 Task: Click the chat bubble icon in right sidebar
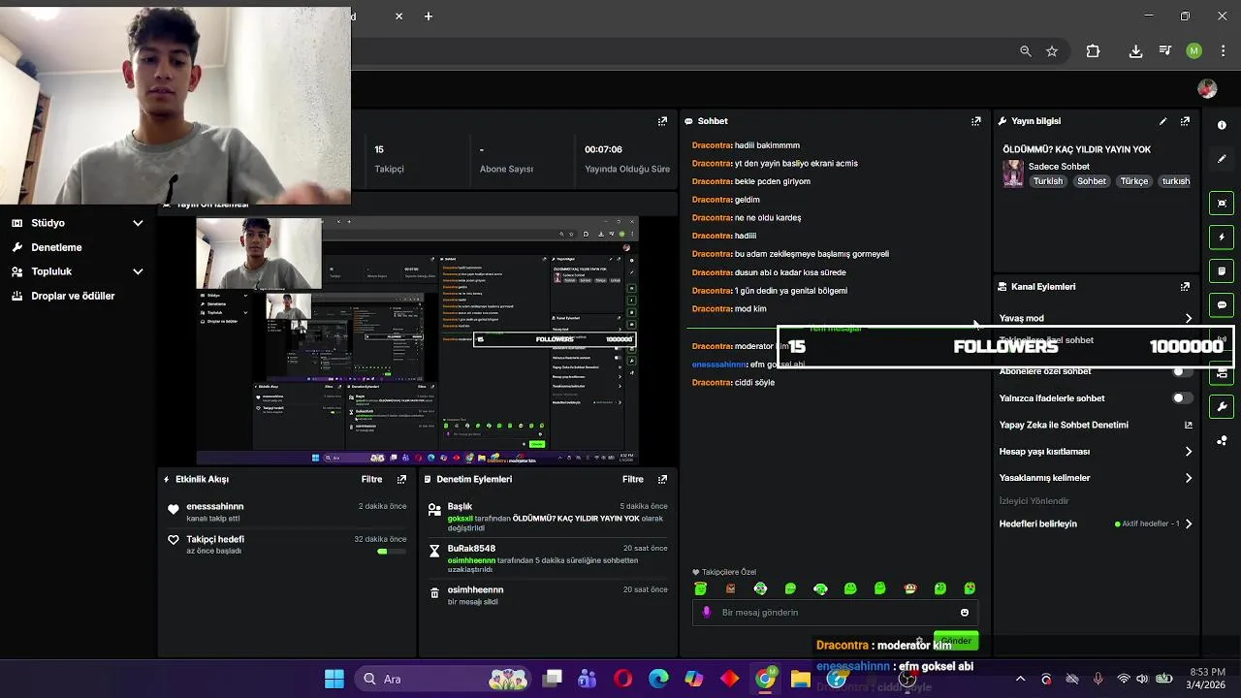click(1222, 304)
